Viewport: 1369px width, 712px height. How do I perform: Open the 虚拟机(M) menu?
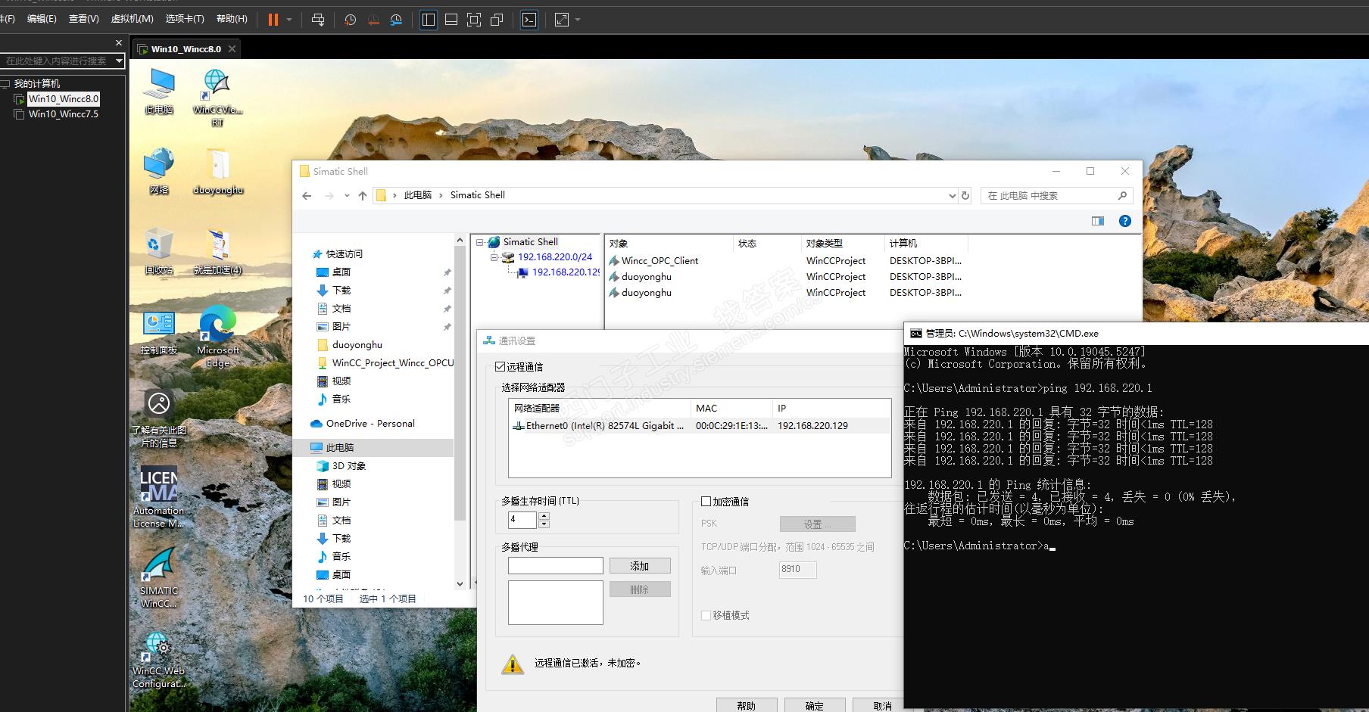[132, 19]
